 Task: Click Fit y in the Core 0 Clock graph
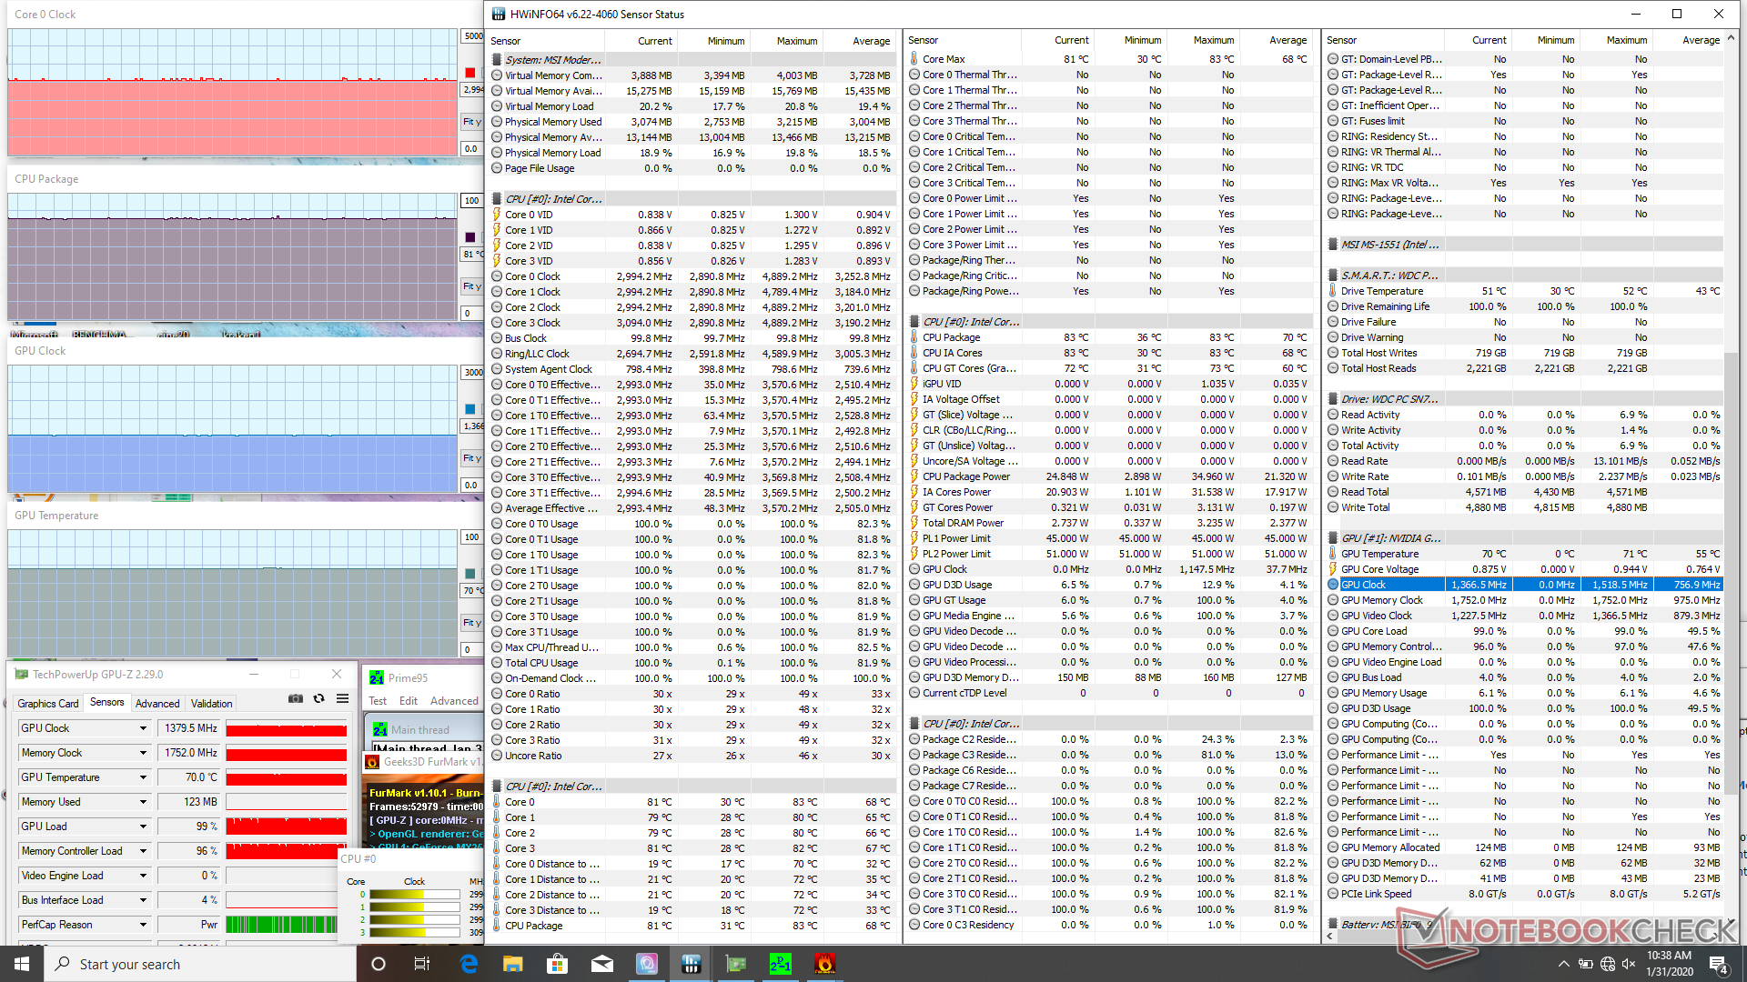pos(471,122)
